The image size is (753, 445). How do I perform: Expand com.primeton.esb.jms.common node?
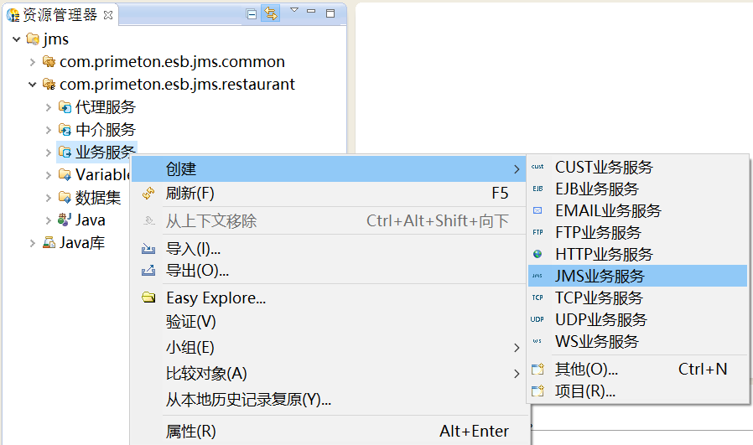(x=32, y=62)
